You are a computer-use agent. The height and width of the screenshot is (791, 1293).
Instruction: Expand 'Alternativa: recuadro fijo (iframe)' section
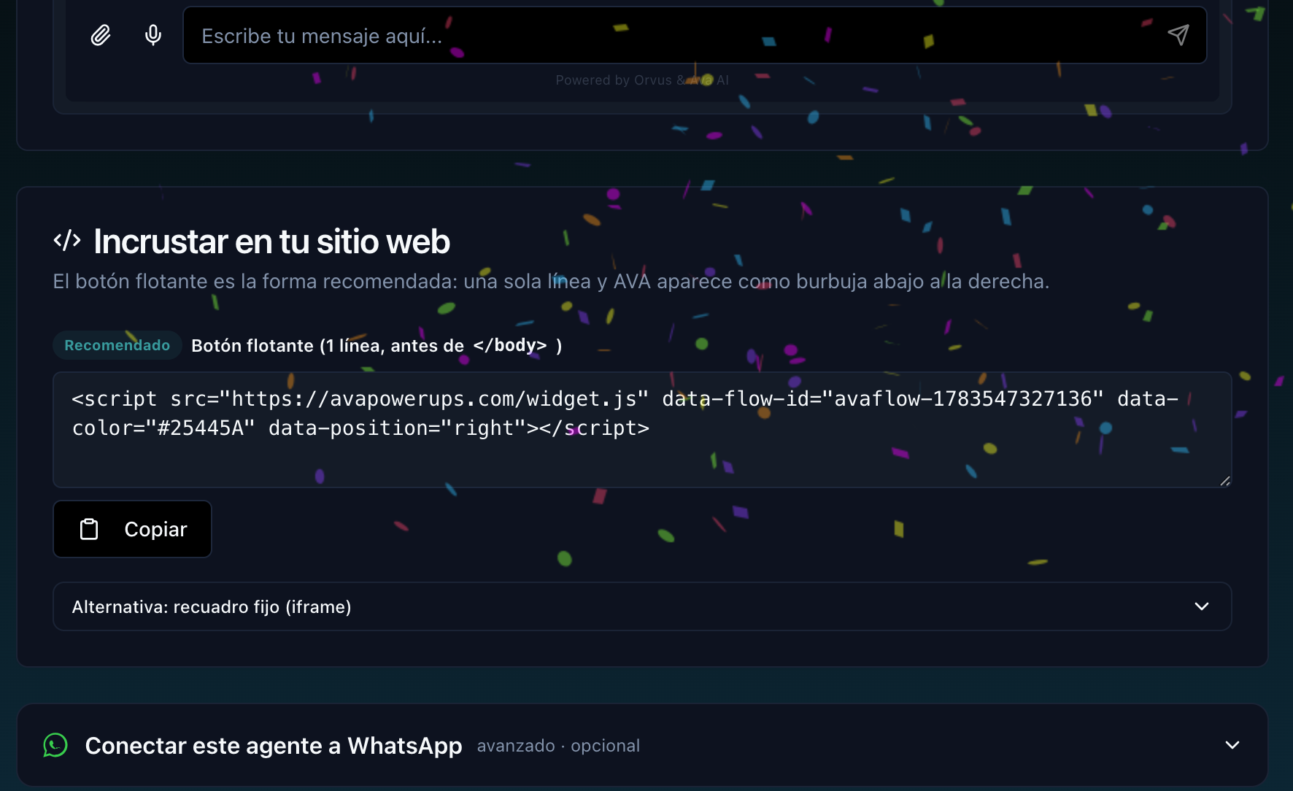coord(642,606)
